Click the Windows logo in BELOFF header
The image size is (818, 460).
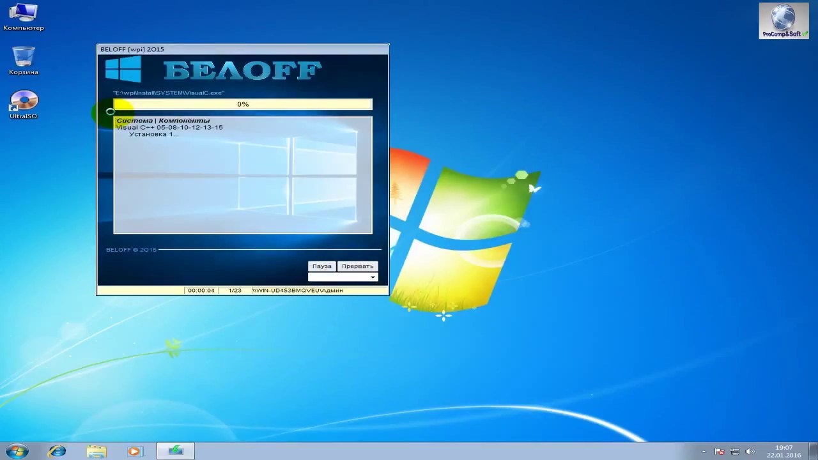point(123,69)
